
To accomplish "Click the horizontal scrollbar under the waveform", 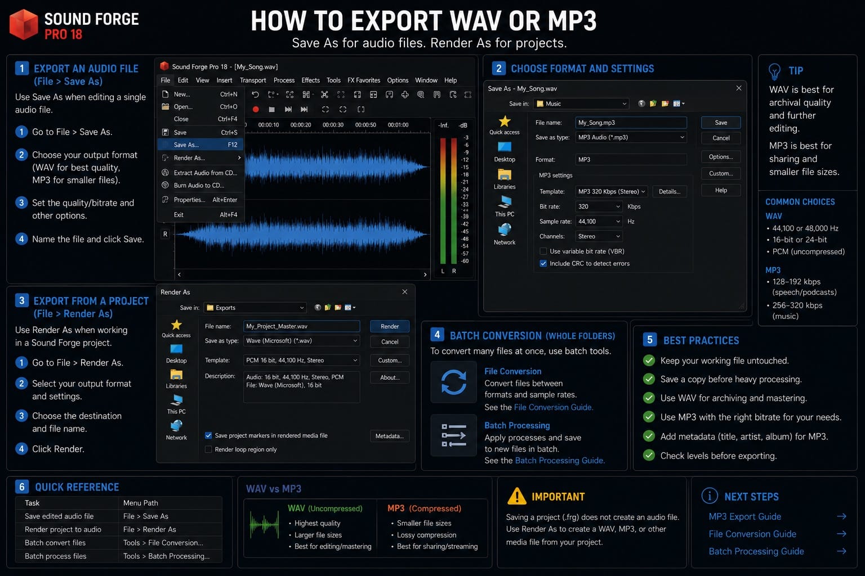I will click(302, 274).
